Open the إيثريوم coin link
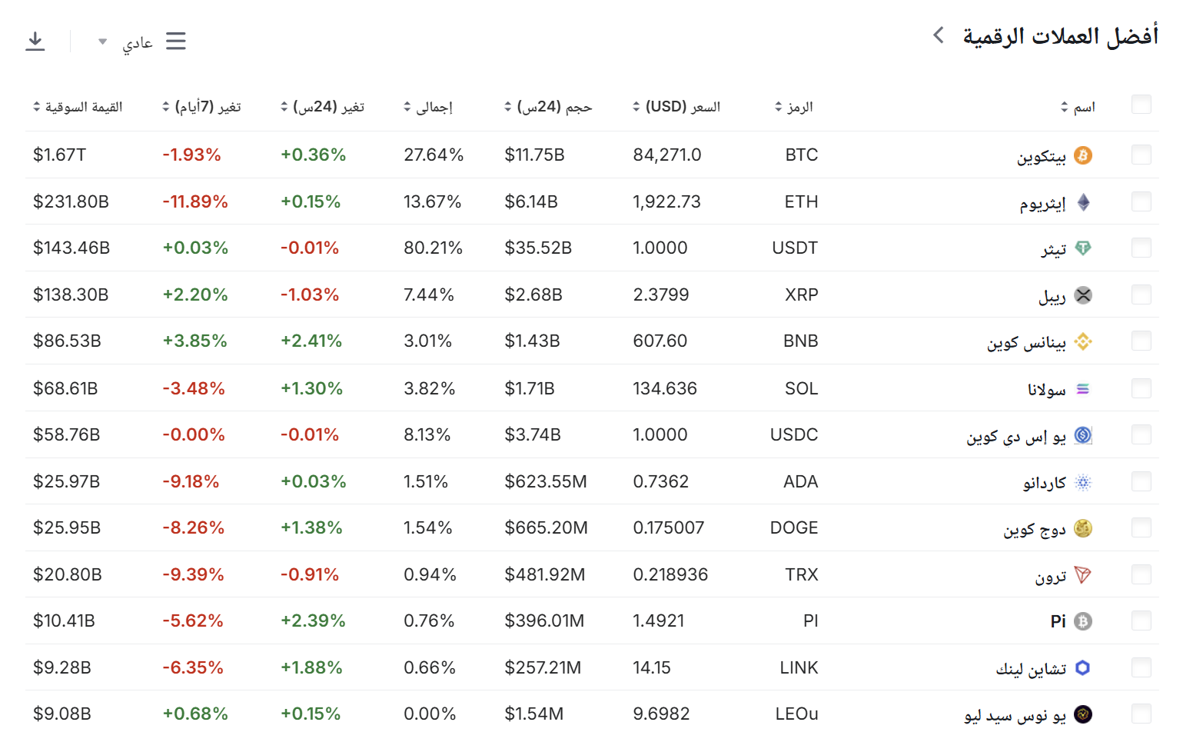 pos(1043,204)
